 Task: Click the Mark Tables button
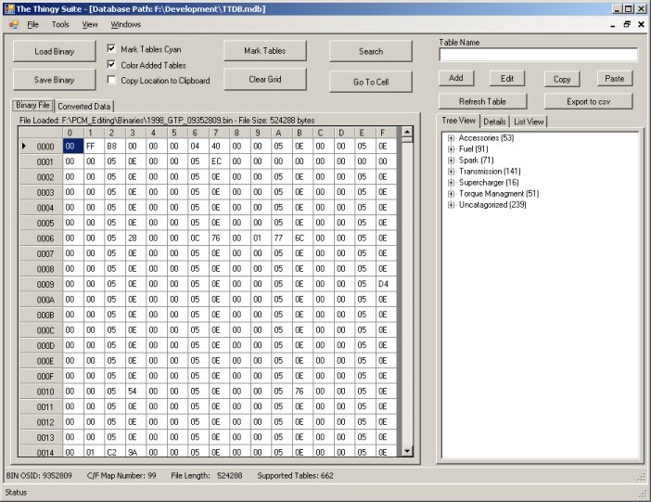point(265,51)
